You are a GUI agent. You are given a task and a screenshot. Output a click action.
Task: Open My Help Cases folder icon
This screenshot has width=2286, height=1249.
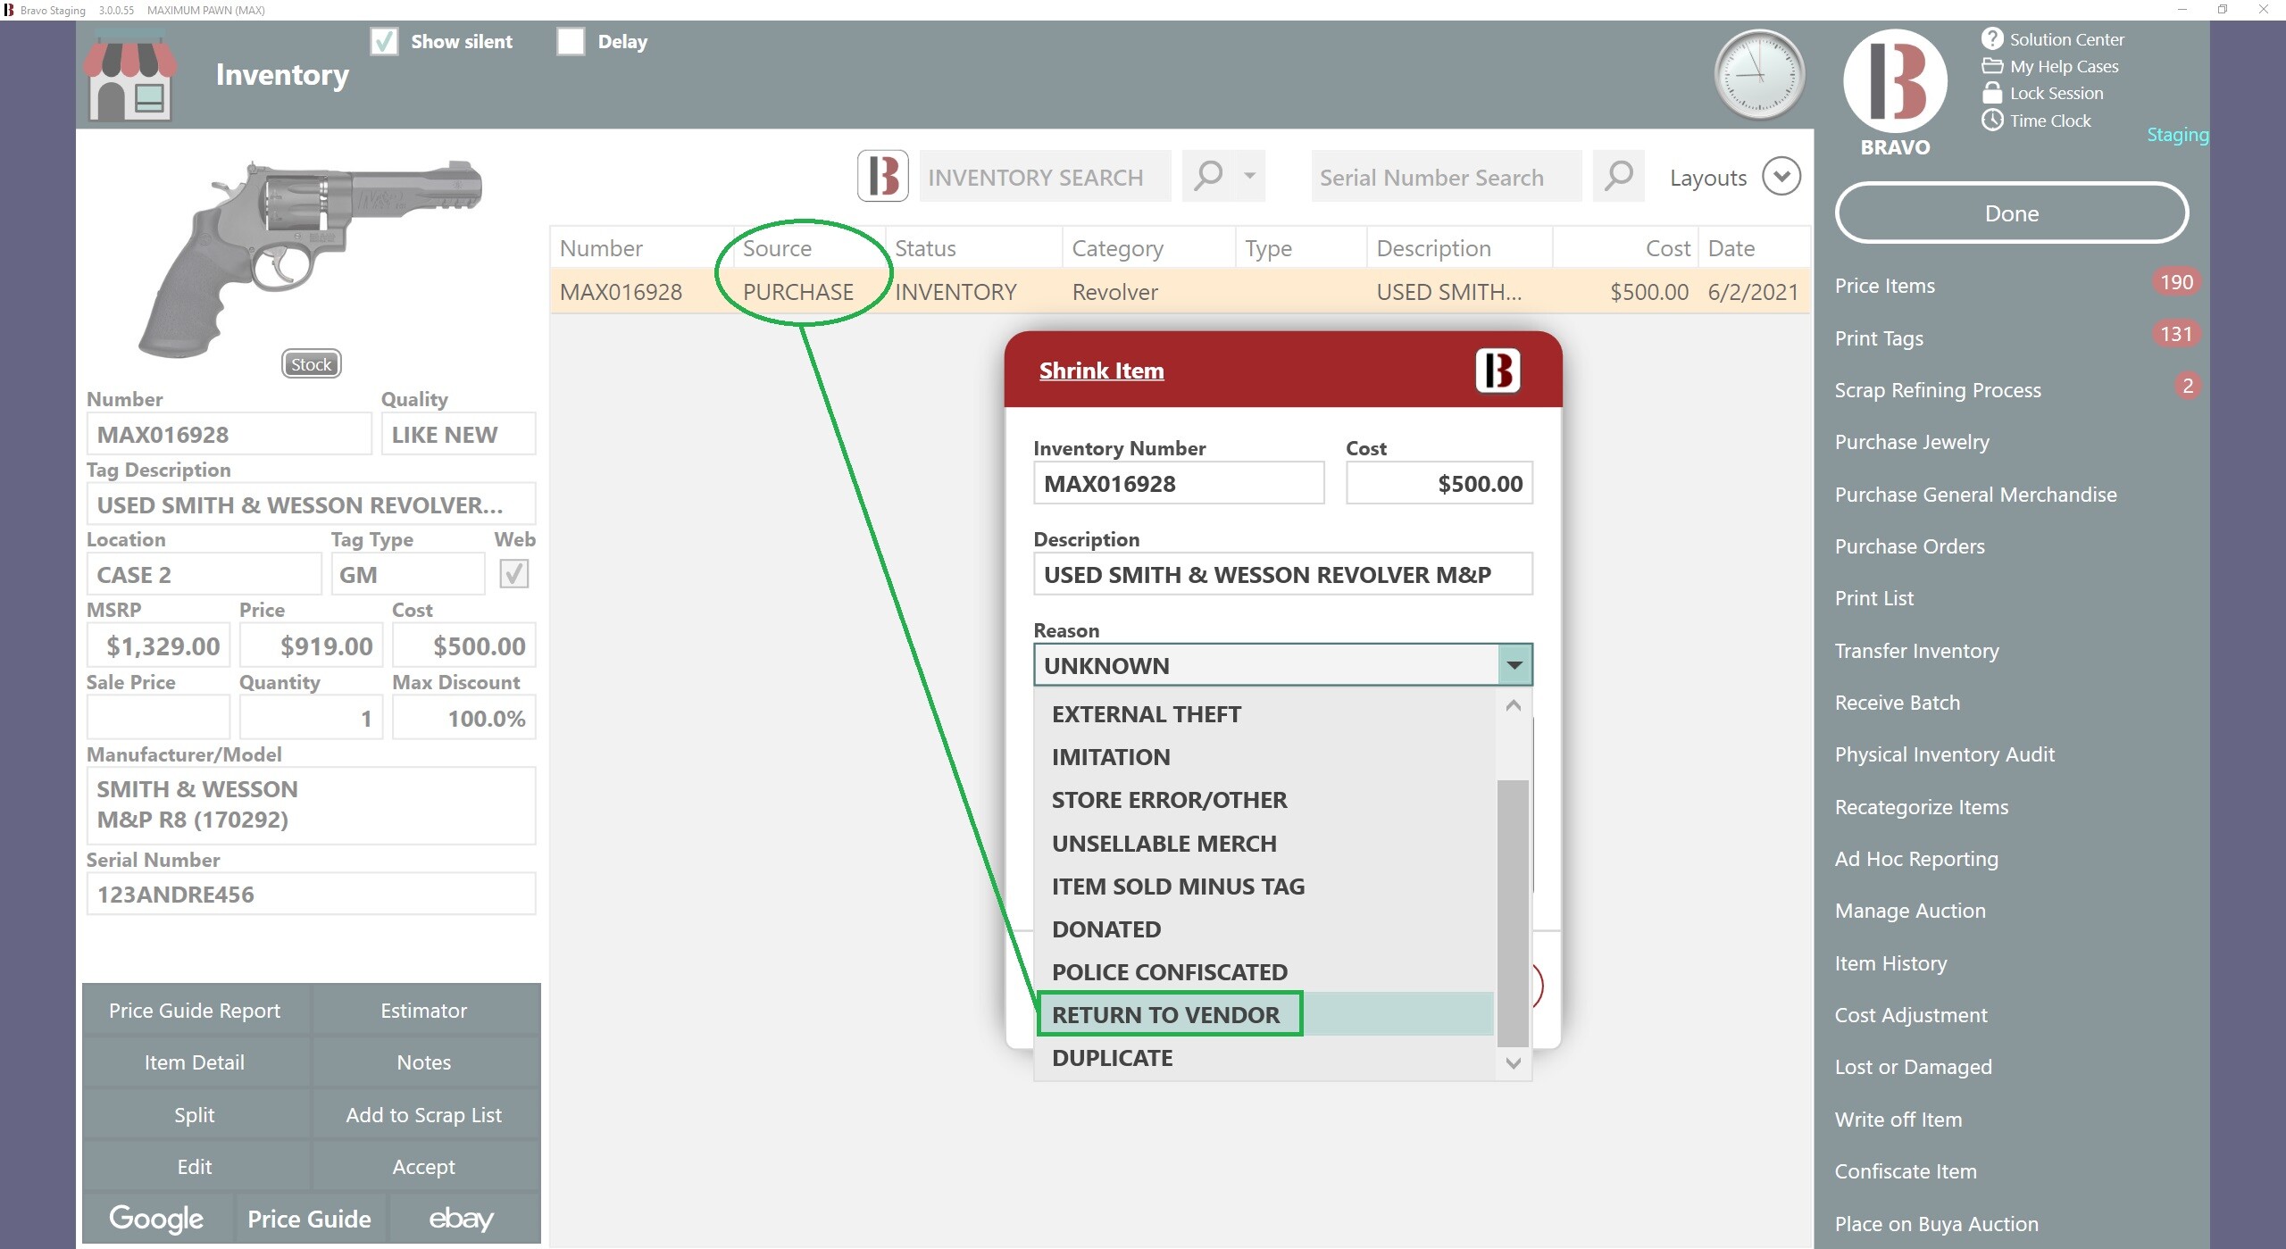(1992, 66)
